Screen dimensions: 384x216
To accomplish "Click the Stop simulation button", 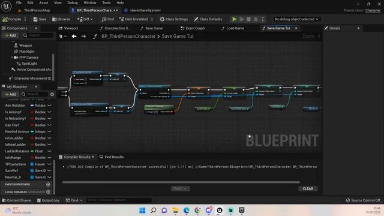I will [248, 19].
